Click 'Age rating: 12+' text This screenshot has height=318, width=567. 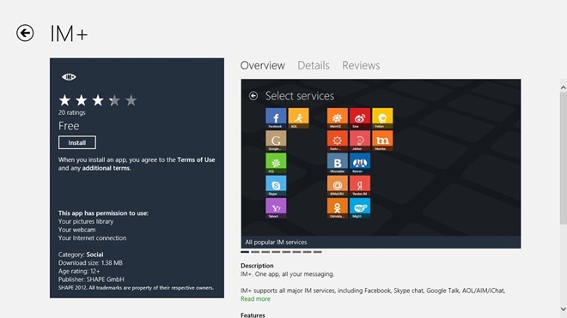pyautogui.click(x=79, y=271)
